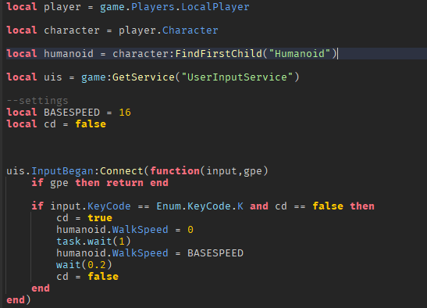Click the LocalPlayer property text
The image size is (427, 308).
coord(215,7)
